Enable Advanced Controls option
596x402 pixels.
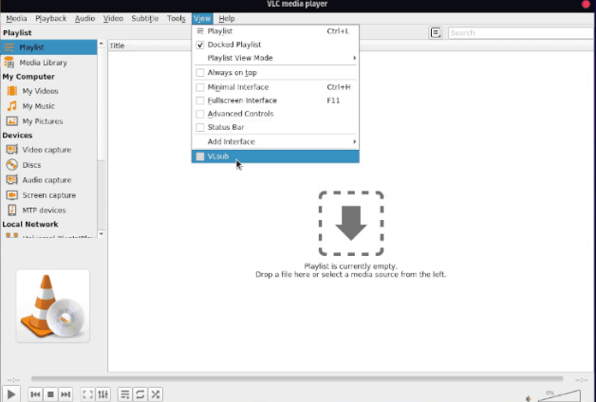coord(275,114)
